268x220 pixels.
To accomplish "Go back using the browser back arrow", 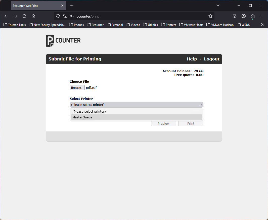I will tap(6, 16).
